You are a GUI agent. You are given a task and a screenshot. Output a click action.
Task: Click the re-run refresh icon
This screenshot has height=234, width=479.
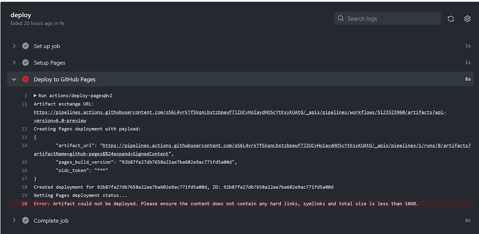451,18
